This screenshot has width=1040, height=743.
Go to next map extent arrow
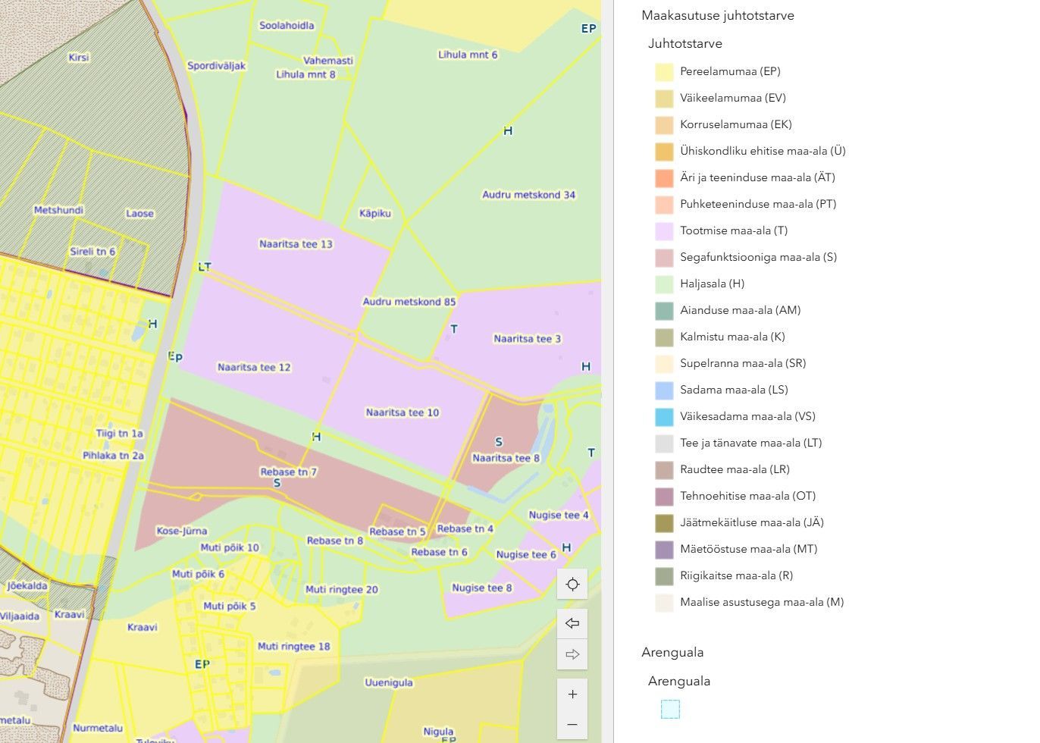(x=572, y=654)
